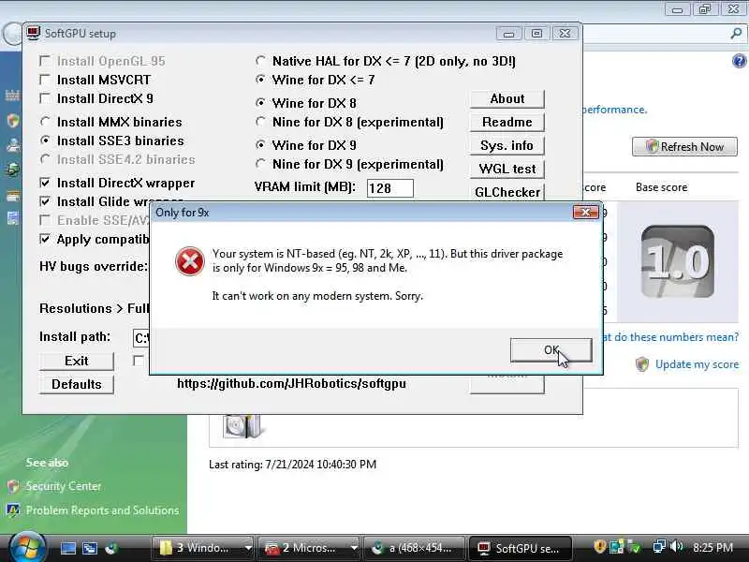This screenshot has width=749, height=562.
Task: Click the network tray icon
Action: click(x=660, y=546)
